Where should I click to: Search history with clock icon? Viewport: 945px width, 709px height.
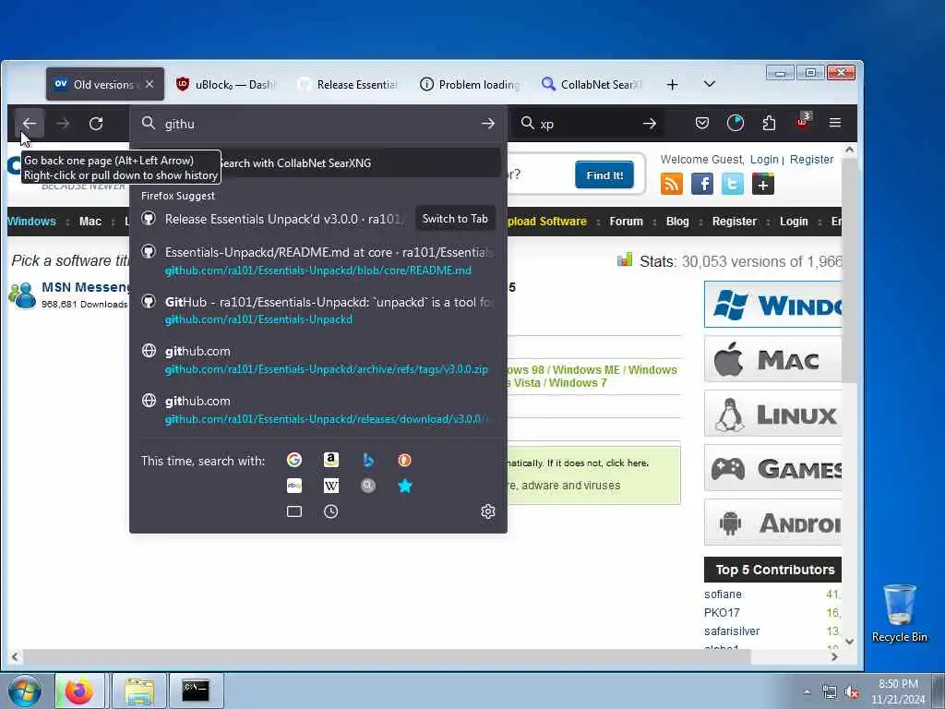[331, 511]
